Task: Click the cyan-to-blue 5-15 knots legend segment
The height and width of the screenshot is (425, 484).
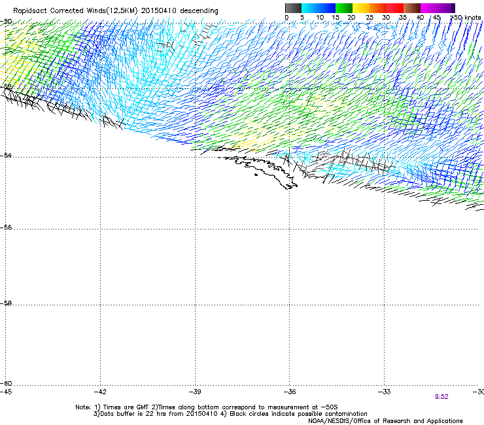Action: 319,8
